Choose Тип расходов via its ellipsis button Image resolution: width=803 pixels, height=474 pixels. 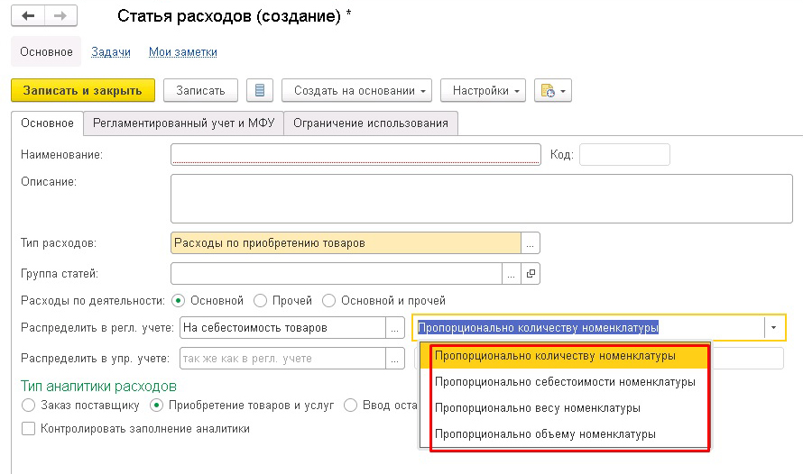530,243
